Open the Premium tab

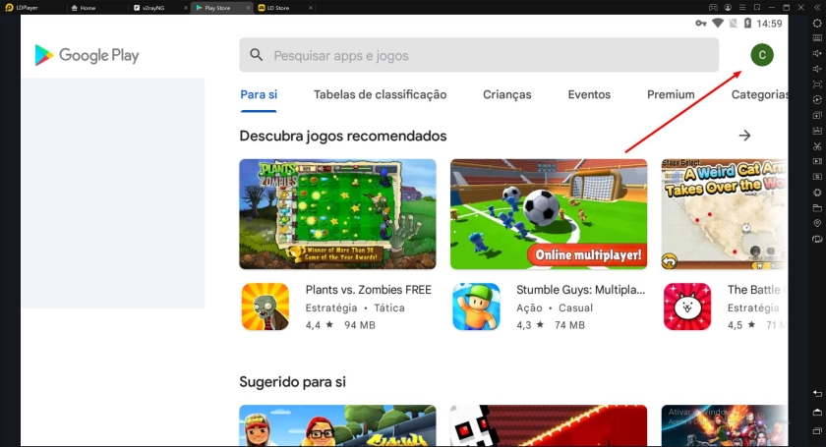671,94
